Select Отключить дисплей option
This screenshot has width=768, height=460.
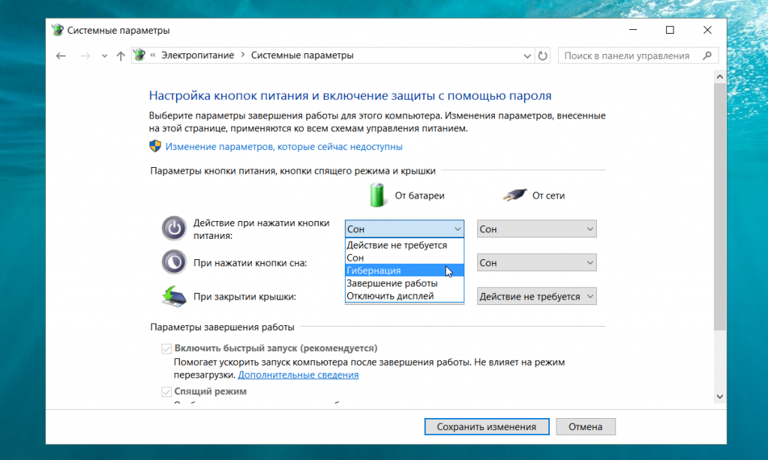[404, 296]
